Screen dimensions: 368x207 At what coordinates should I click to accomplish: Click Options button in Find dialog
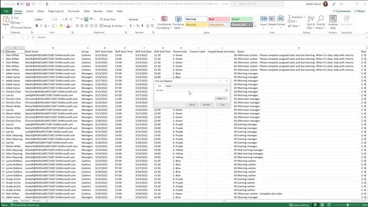pos(221,98)
